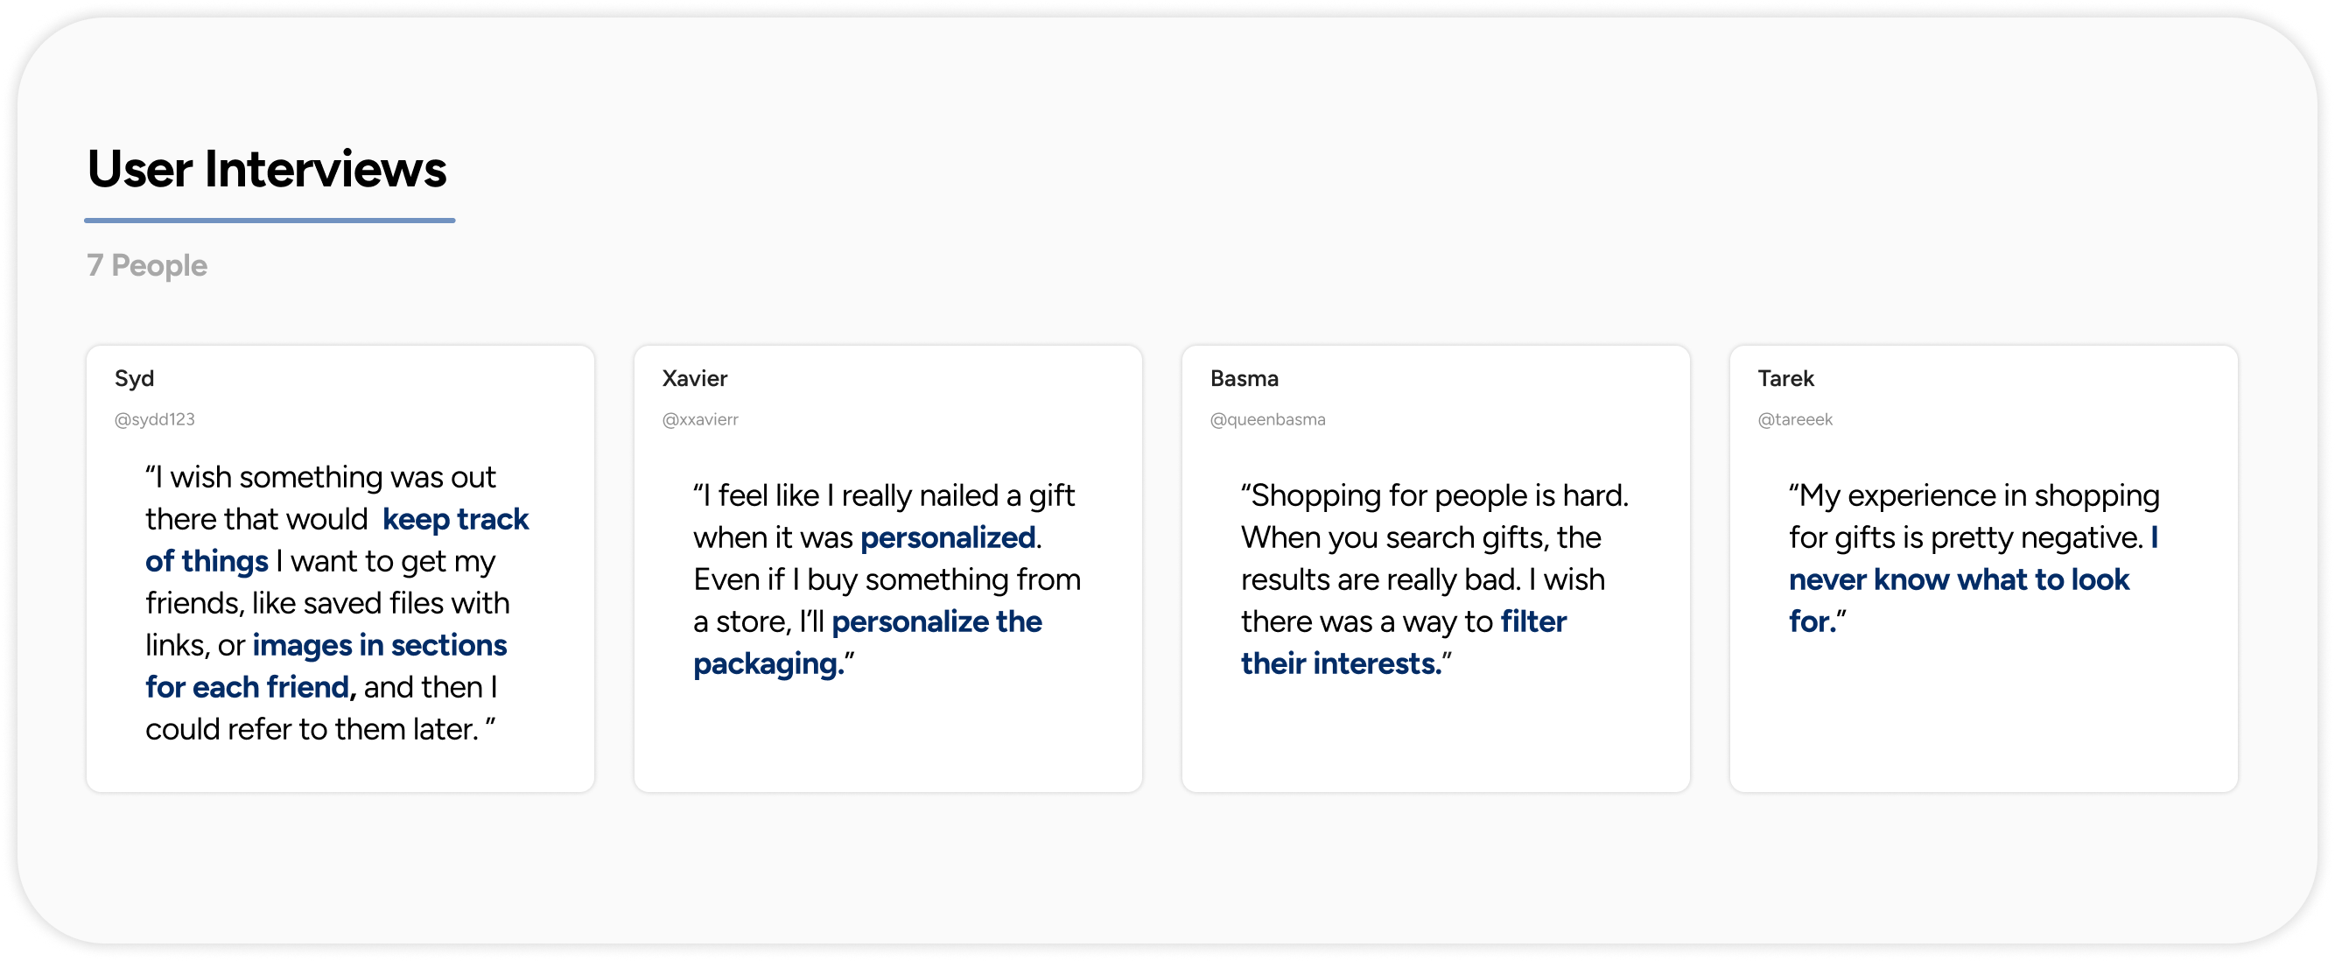Click the blue underline below the heading
This screenshot has height=961, width=2335.
[270, 221]
